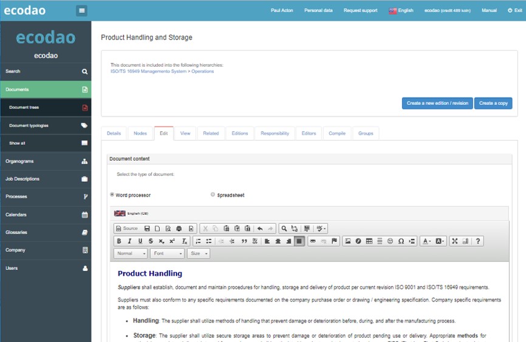526x342 pixels.
Task: Insert a table
Action: coord(369,241)
